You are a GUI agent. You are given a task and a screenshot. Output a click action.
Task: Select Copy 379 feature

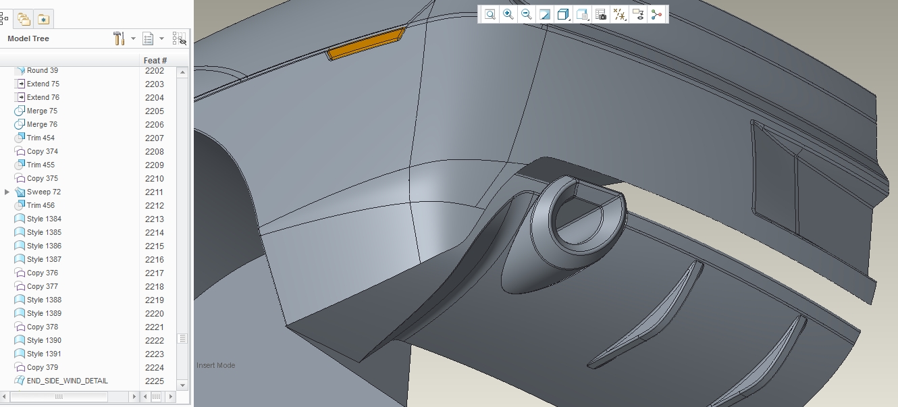tap(43, 367)
